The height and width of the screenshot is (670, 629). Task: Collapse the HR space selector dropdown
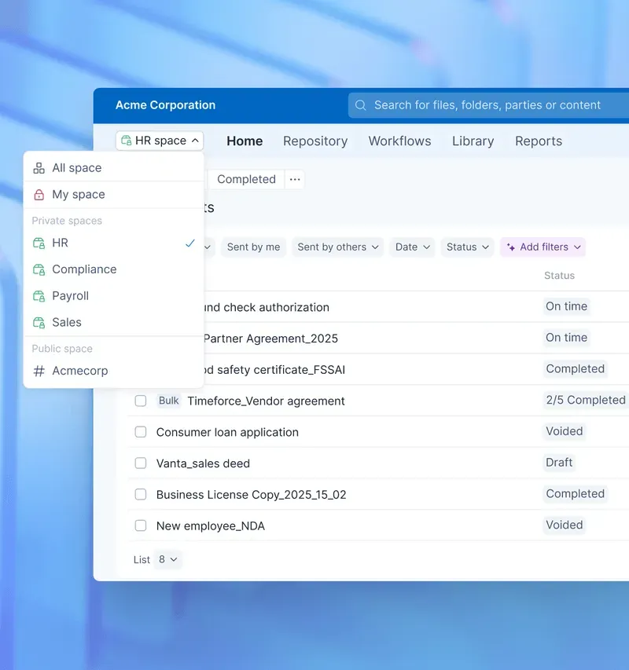click(x=194, y=141)
